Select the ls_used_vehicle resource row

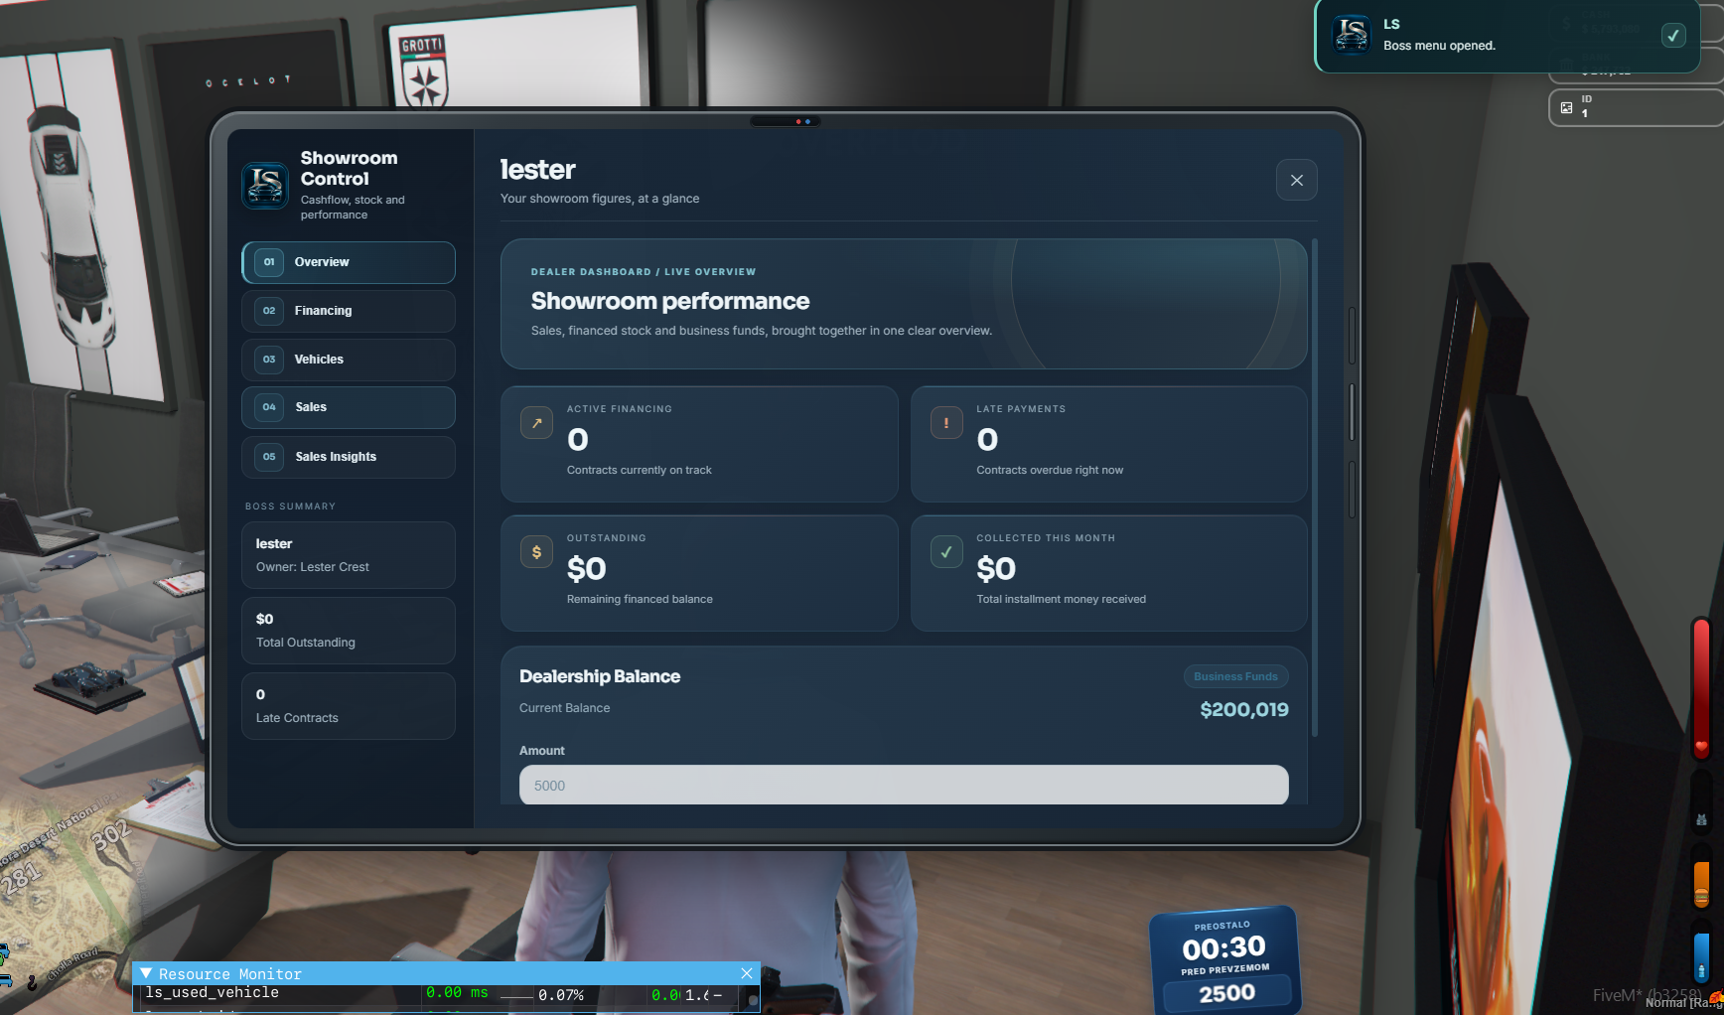click(437, 993)
